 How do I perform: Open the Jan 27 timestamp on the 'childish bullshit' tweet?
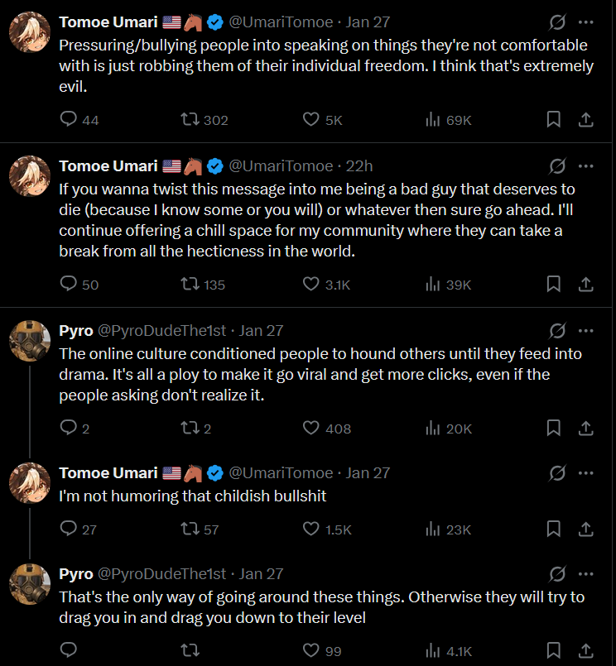368,472
